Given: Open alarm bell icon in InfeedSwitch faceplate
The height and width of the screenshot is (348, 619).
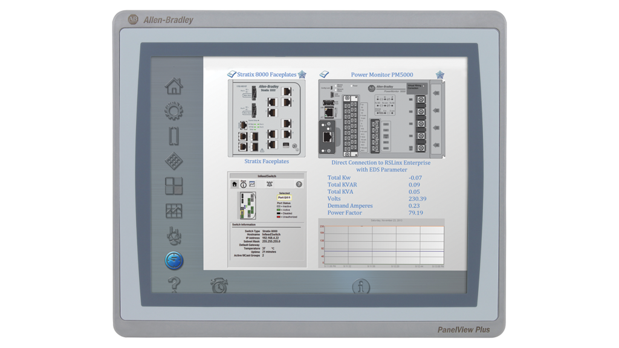Looking at the screenshot, I should [x=269, y=184].
